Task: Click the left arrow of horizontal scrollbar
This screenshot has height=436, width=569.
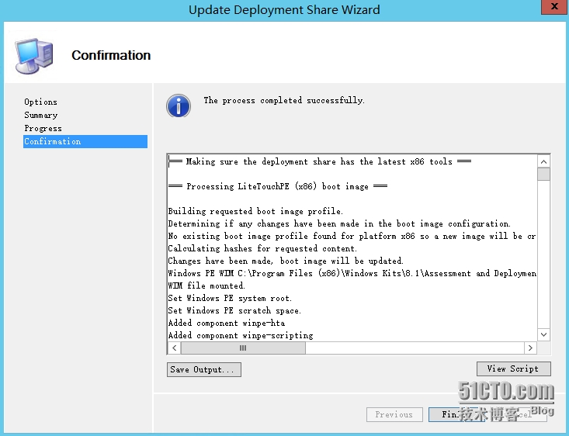Action: [175, 348]
